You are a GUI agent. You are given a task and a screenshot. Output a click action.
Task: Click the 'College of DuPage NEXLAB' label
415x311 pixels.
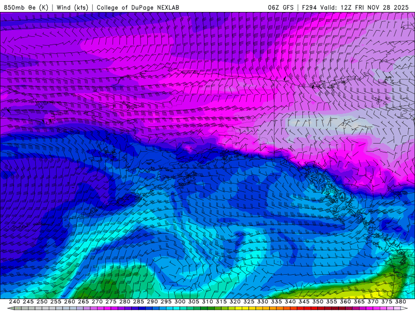click(x=138, y=7)
